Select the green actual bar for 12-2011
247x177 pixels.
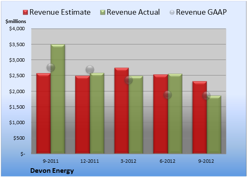tap(97, 113)
